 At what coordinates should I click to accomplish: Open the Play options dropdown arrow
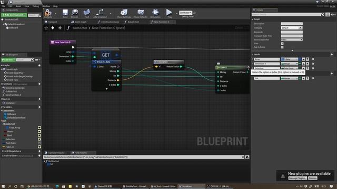[x=176, y=14]
